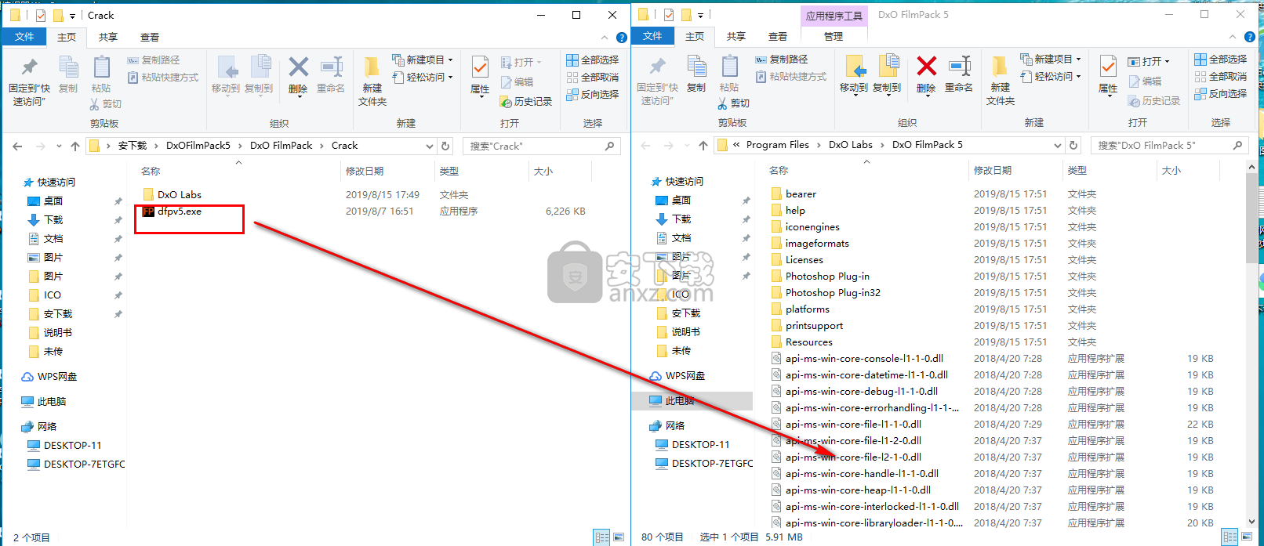This screenshot has height=546, width=1264.
Task: Expand address history dropdown in Crack window
Action: tap(430, 146)
